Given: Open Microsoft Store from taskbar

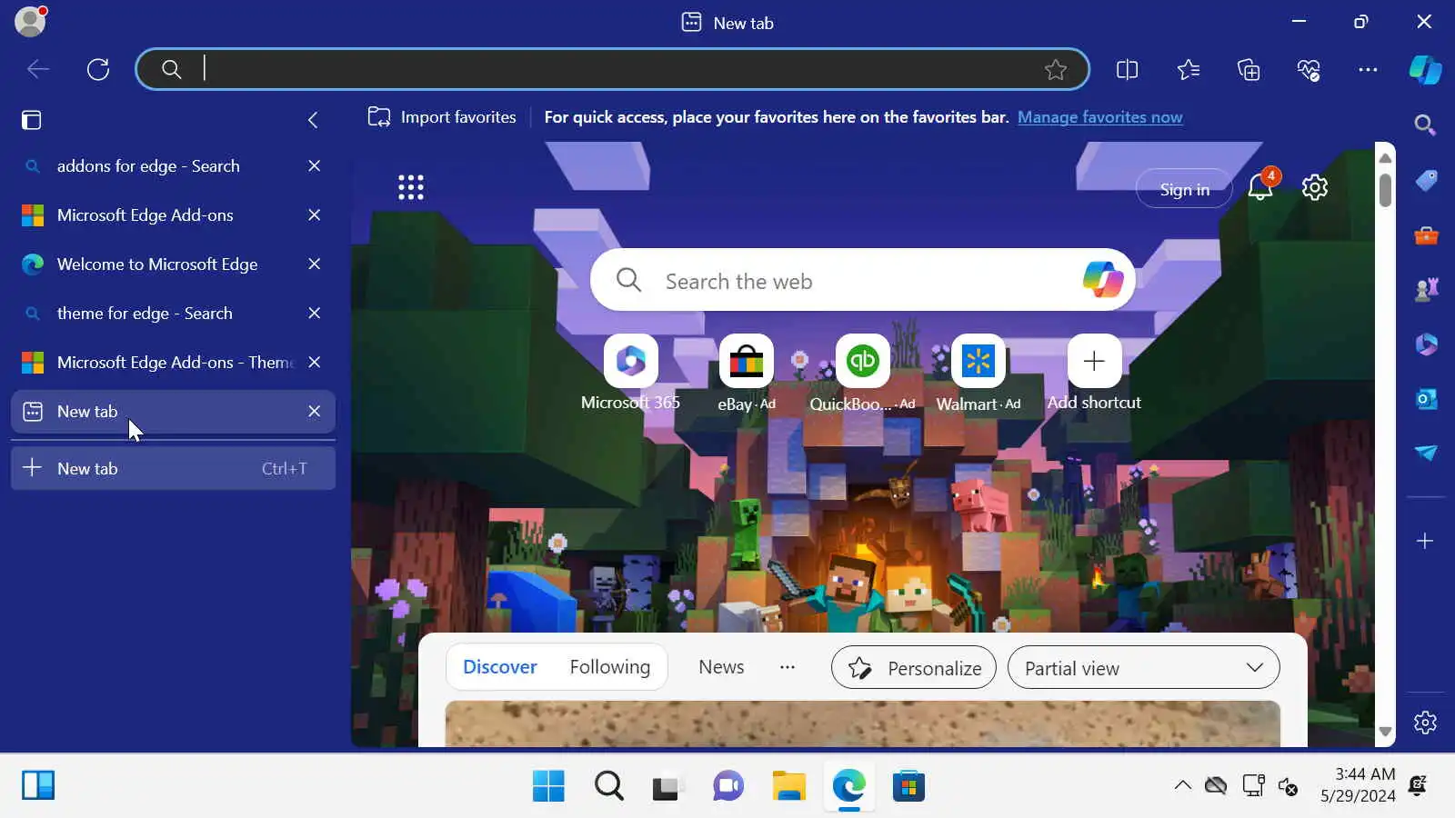Looking at the screenshot, I should (908, 786).
